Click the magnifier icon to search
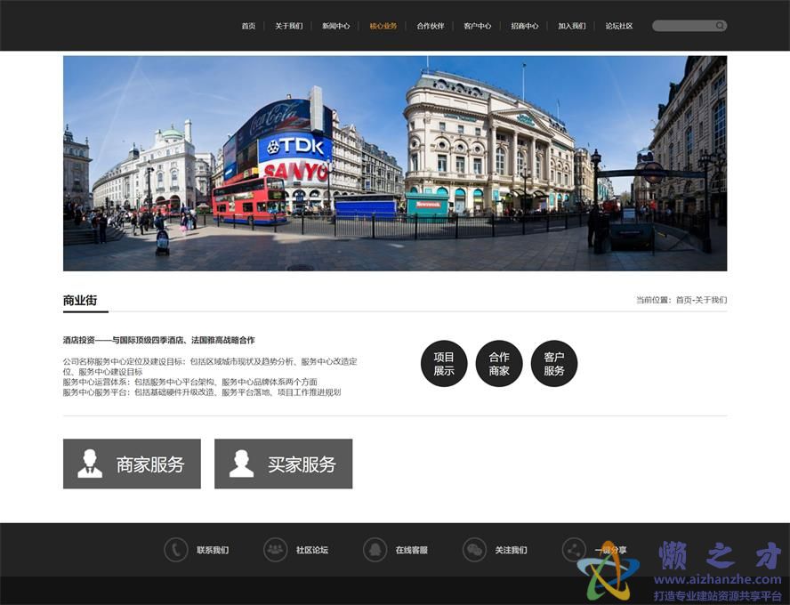The width and height of the screenshot is (790, 605). pyautogui.click(x=720, y=25)
